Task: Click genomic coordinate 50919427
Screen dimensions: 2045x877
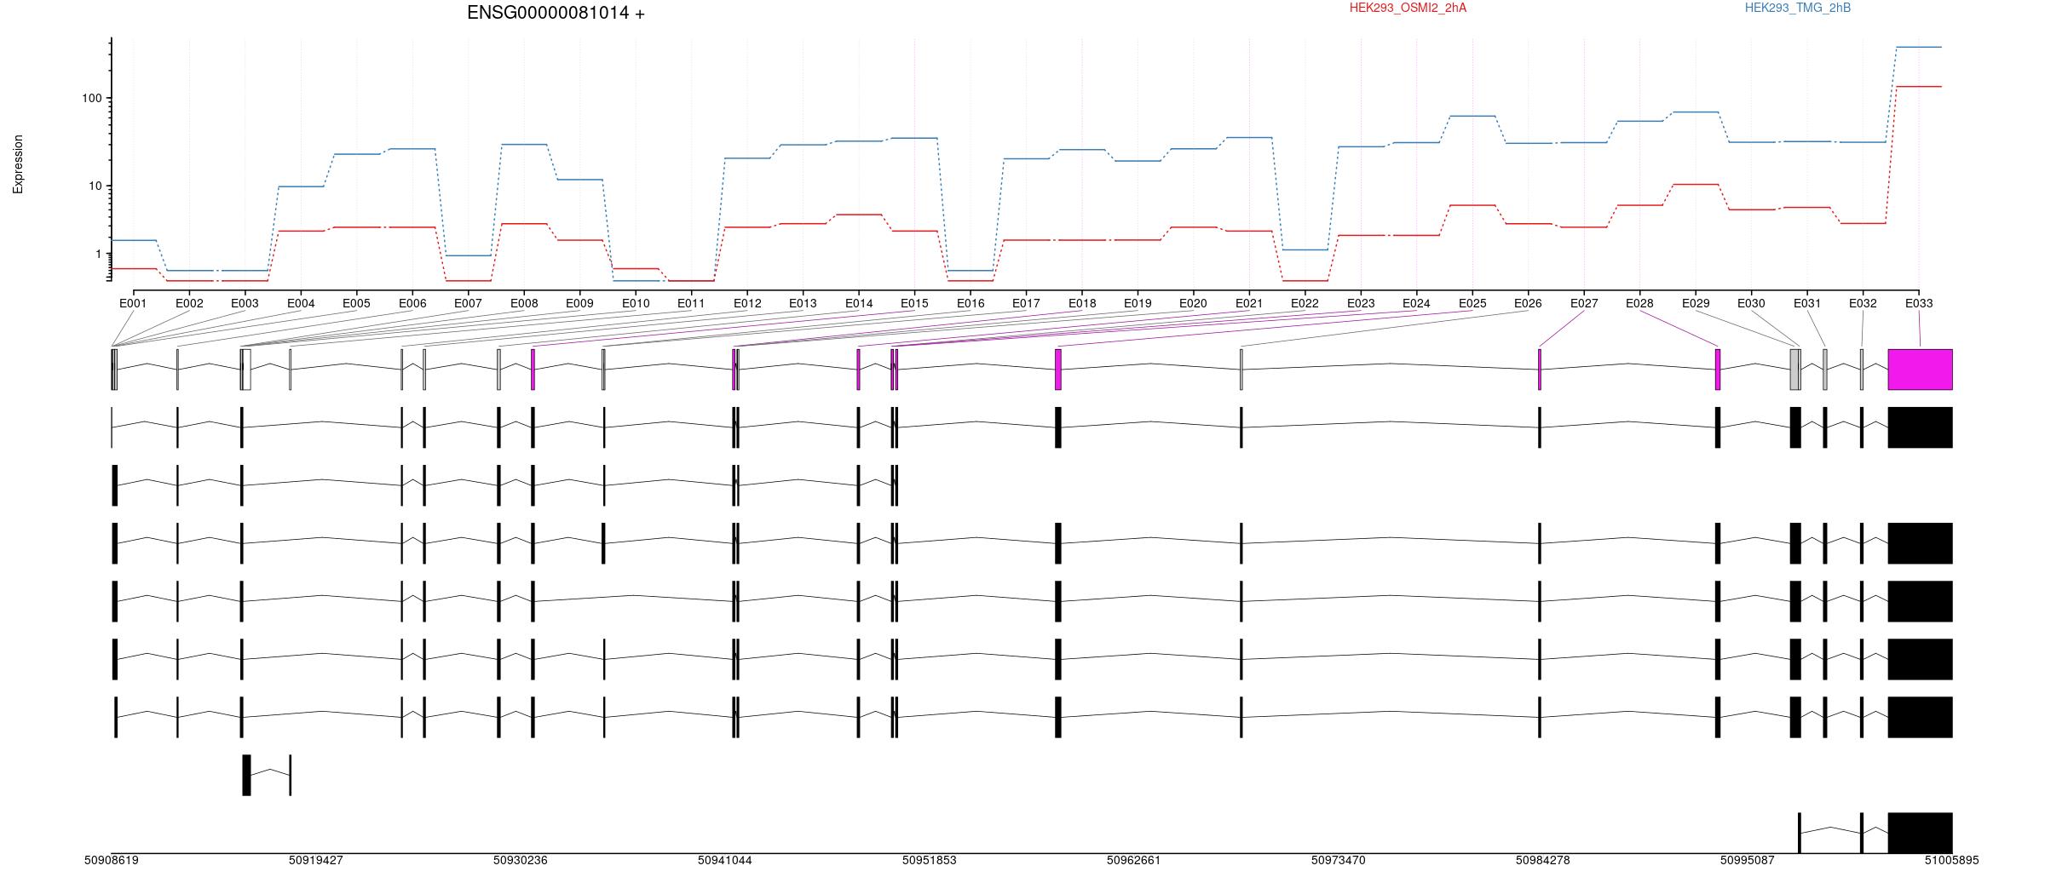Action: click(x=316, y=860)
